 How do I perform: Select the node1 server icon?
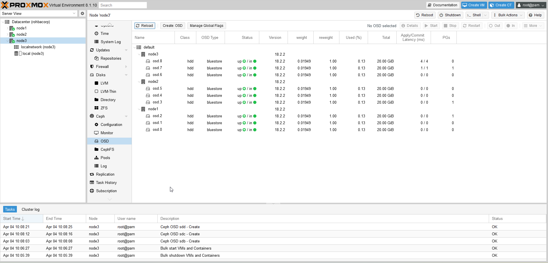tap(12, 28)
